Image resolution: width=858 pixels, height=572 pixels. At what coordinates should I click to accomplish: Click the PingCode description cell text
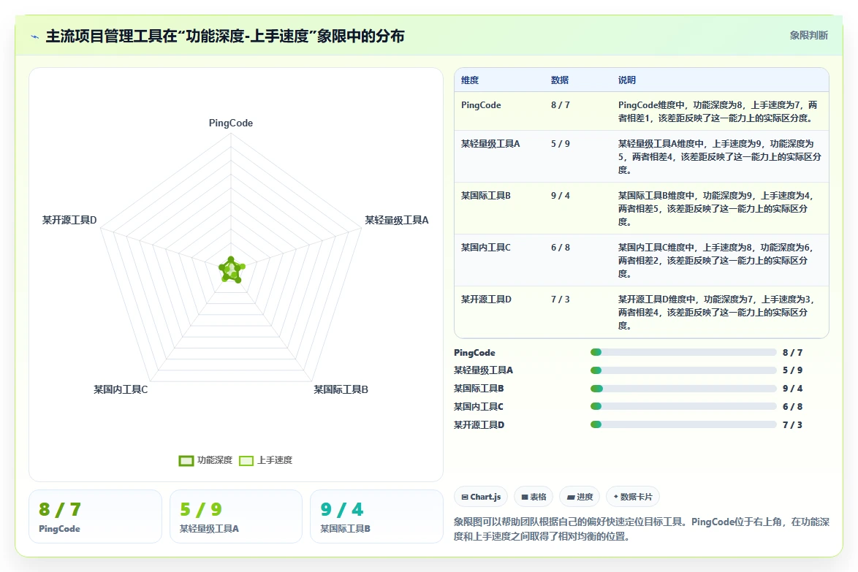(718, 112)
